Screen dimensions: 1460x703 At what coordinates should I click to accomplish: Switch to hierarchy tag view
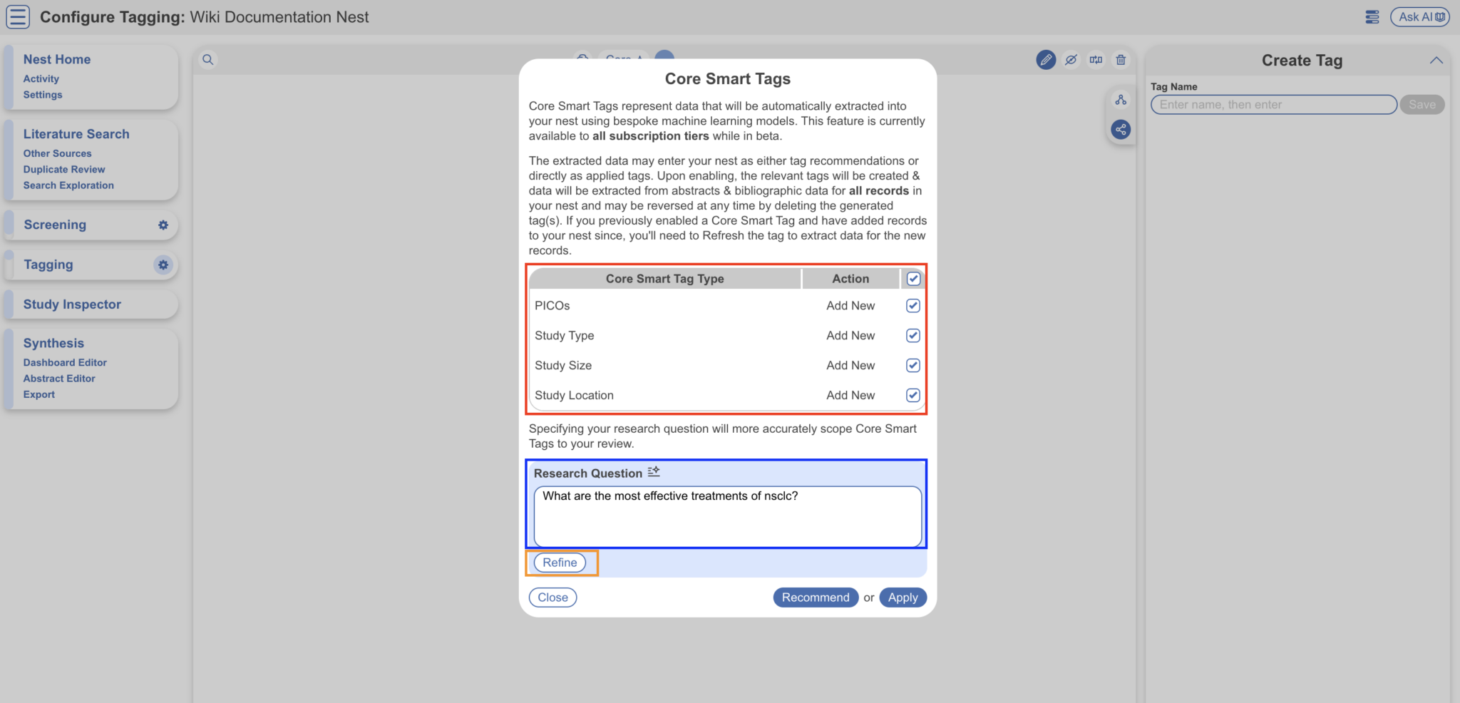pos(1121,100)
